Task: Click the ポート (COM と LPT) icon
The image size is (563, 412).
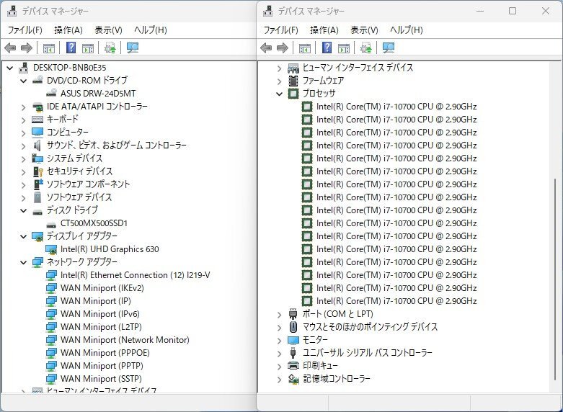Action: coord(293,314)
